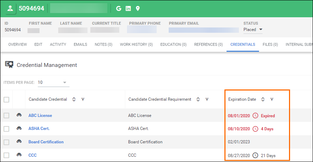Open the CCC credential link
Viewport: 313px width, 162px height.
coord(32,155)
